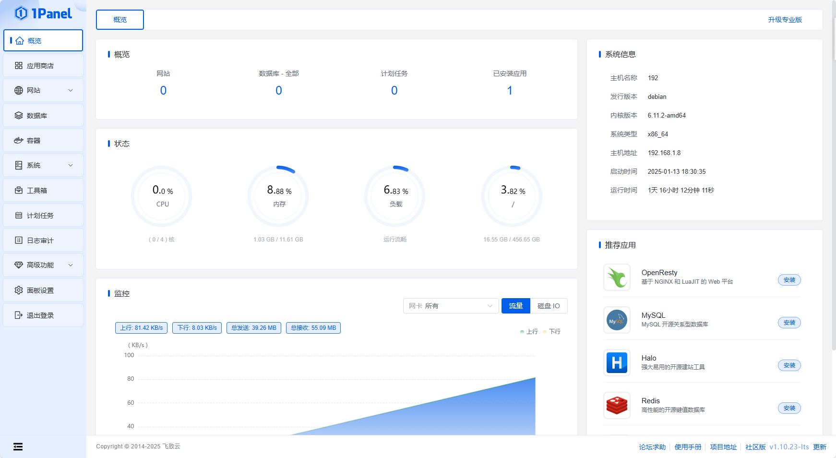Open Scheduled Tasks (计划任务) in sidebar
Viewport: 836px width, 458px height.
[40, 216]
